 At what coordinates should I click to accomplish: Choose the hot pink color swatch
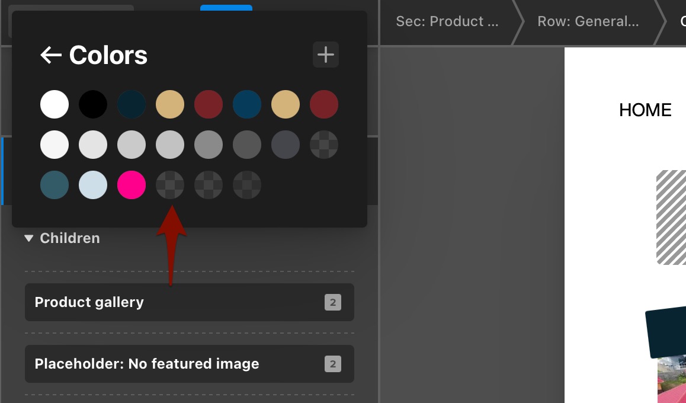tap(132, 185)
